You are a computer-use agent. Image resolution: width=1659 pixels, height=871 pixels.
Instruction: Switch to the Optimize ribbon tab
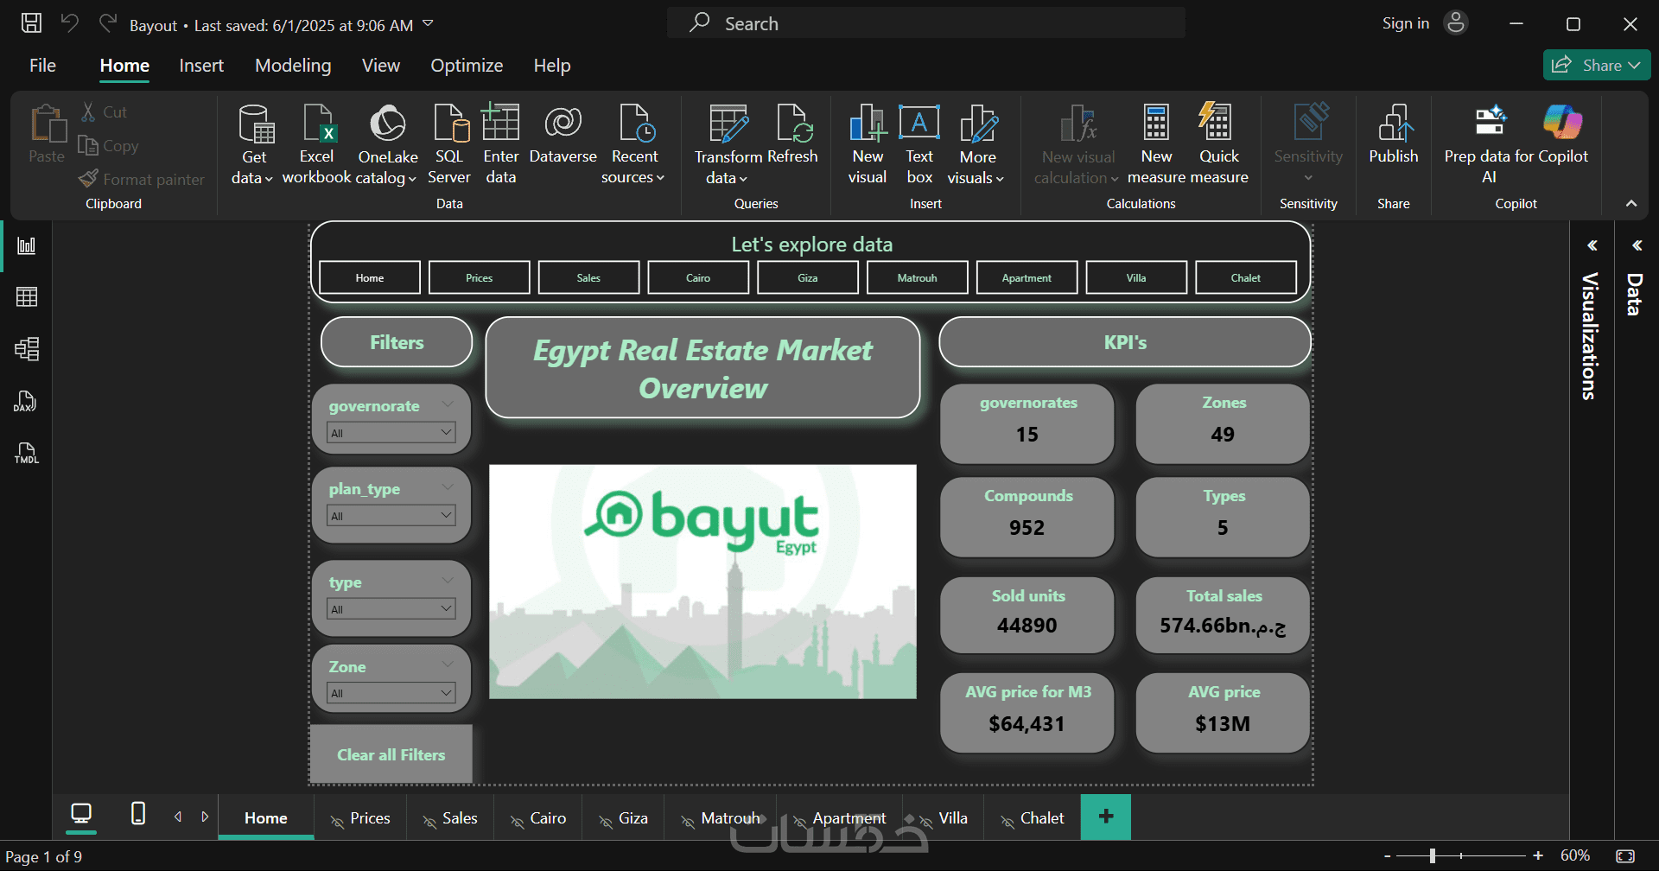coord(467,66)
